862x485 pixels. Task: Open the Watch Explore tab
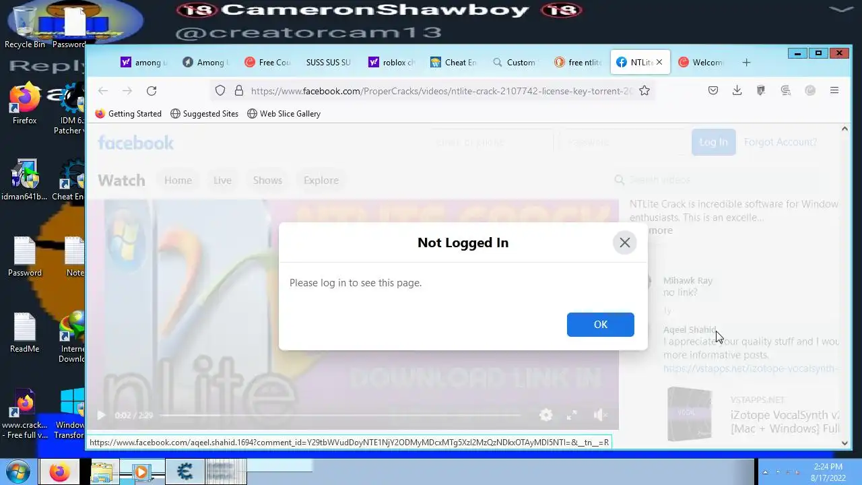[x=321, y=181]
